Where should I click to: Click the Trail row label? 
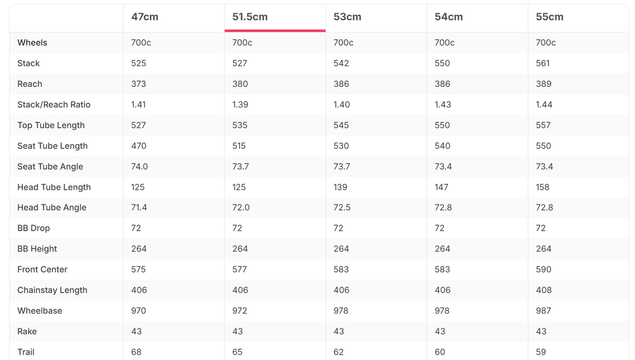click(x=26, y=352)
